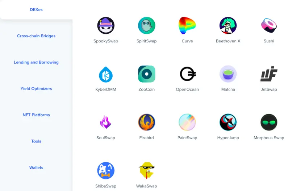Open the Beethoven X skull icon
Viewport: 288px width, 191px height.
[x=228, y=26]
